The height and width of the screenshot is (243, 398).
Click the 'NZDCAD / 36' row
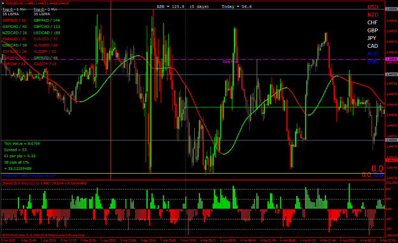pos(15,32)
